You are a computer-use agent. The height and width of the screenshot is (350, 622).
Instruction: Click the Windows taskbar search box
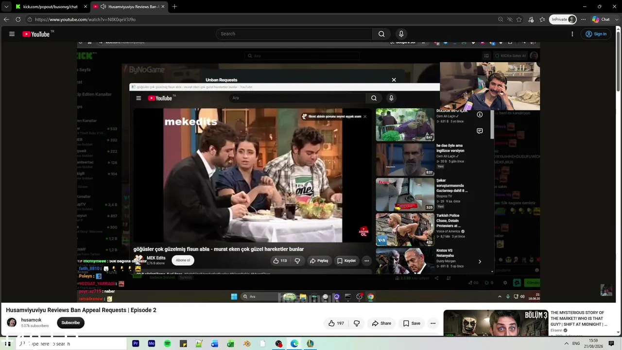coord(72,344)
